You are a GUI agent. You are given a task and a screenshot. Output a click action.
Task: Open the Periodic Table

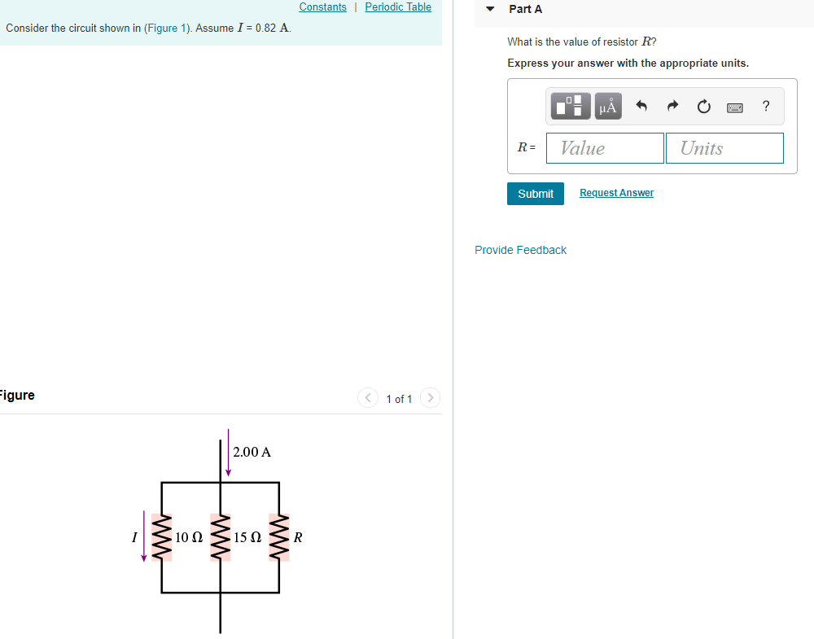coord(398,7)
